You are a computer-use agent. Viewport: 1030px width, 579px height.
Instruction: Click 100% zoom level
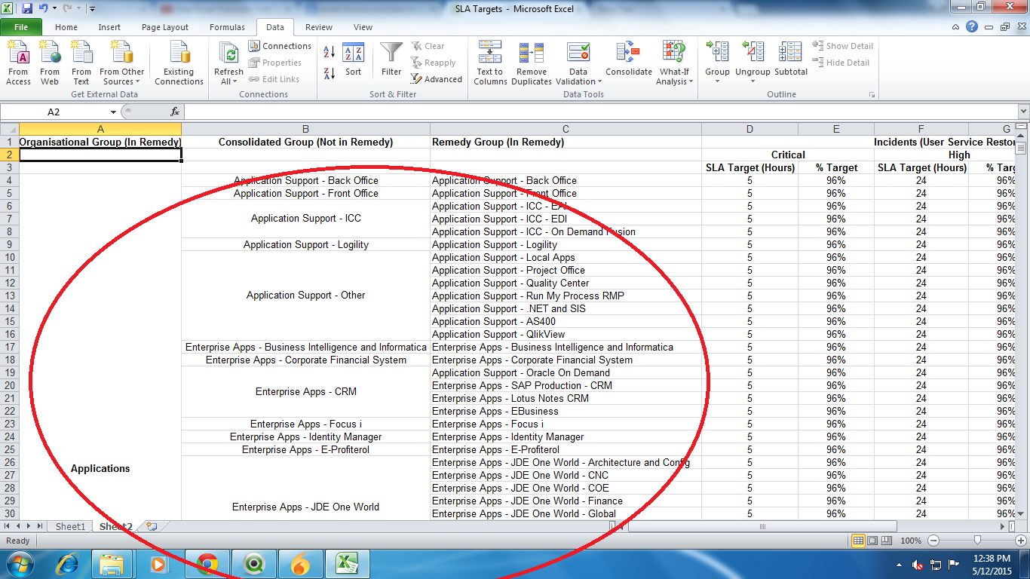pyautogui.click(x=911, y=541)
